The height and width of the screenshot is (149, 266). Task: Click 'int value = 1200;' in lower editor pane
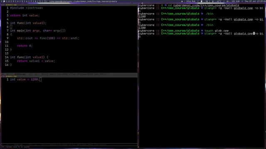[25, 79]
